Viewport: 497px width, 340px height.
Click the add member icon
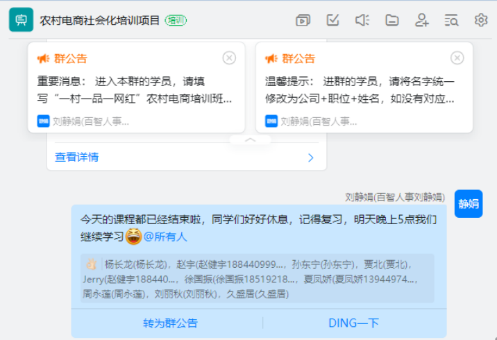pos(421,20)
